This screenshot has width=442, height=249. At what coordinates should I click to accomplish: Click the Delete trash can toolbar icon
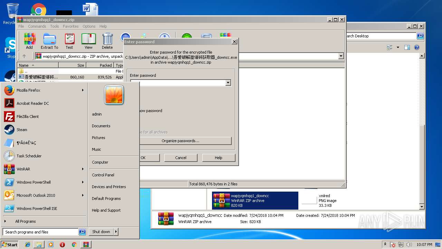point(107,41)
